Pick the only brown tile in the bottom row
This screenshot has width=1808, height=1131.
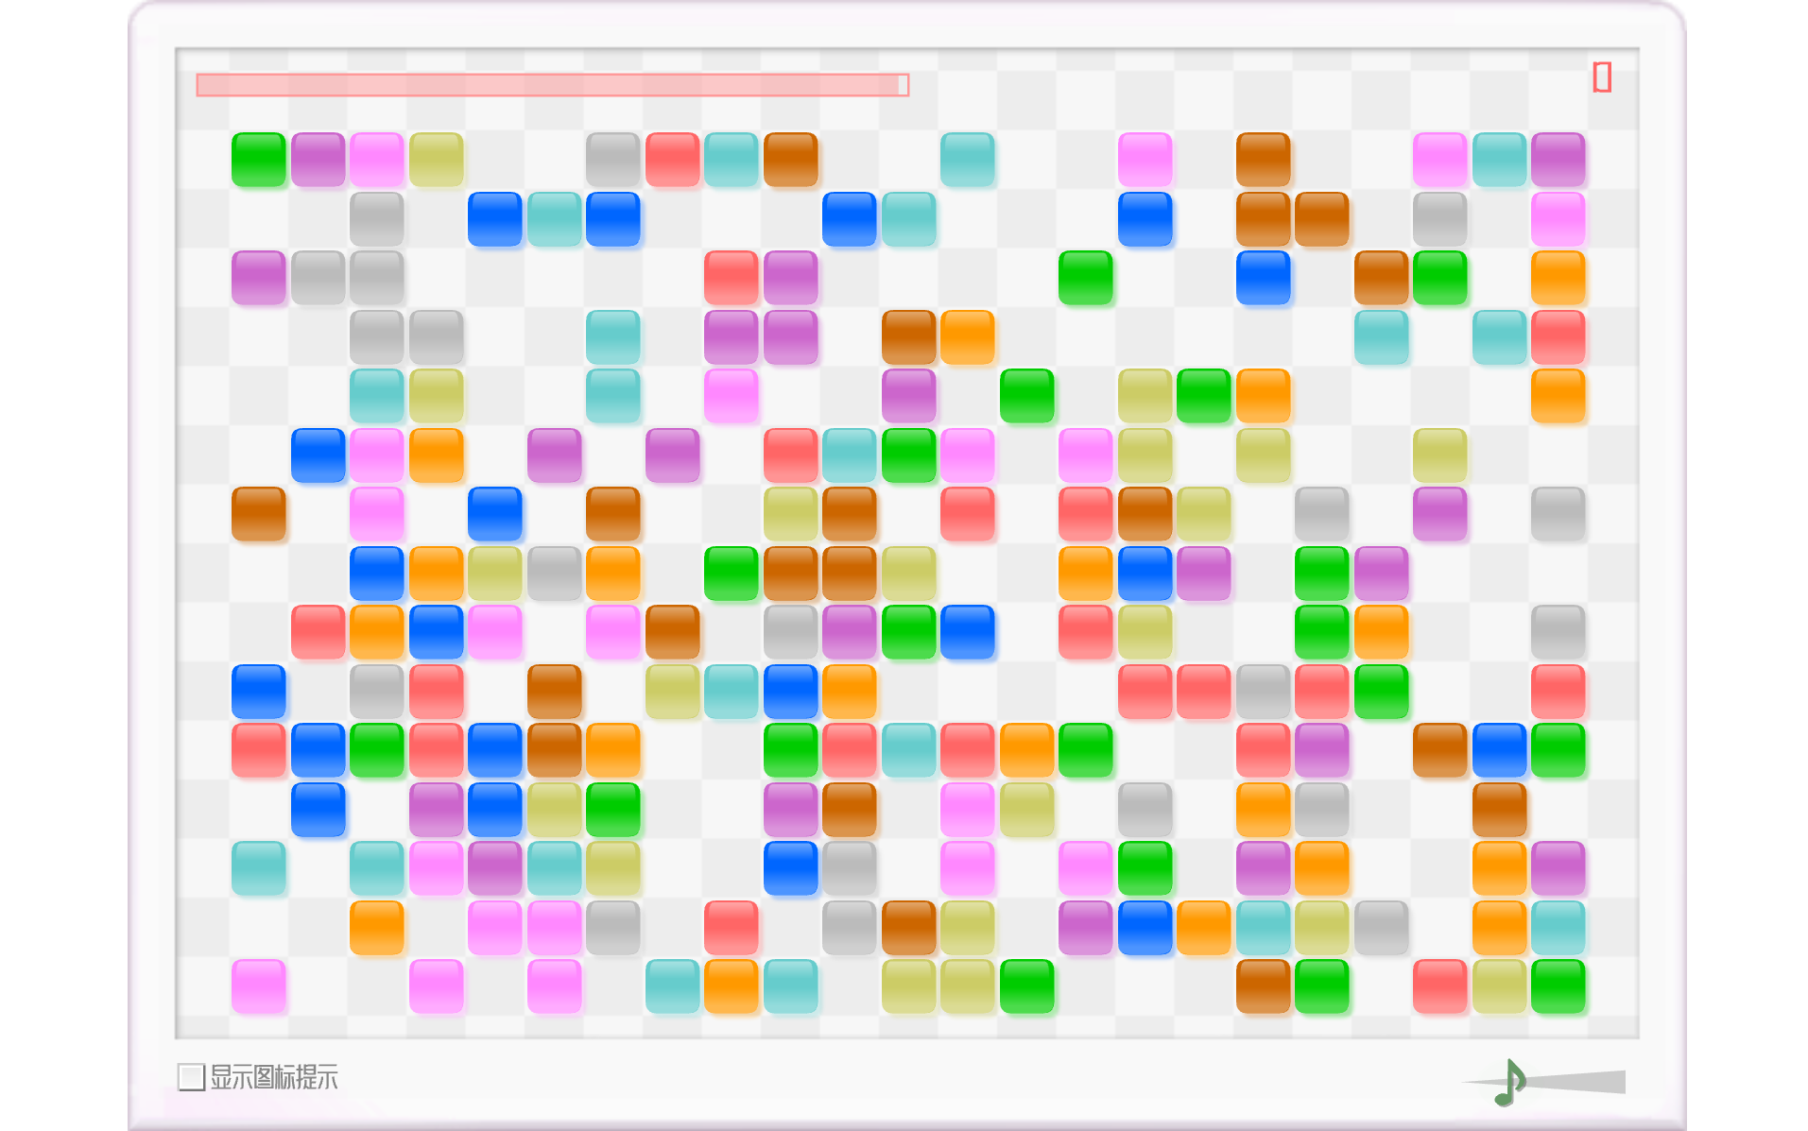1263,985
